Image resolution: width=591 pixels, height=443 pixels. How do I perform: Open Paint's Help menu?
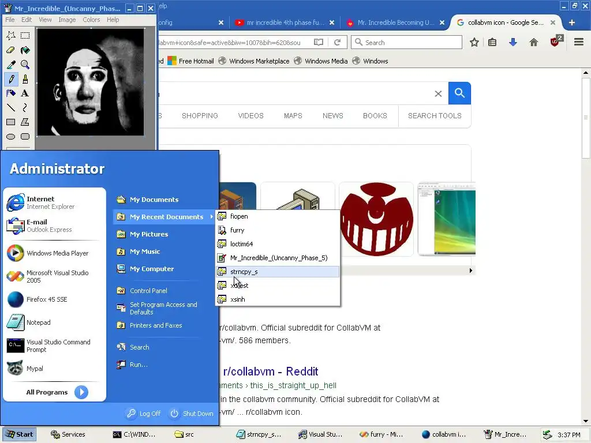point(113,20)
